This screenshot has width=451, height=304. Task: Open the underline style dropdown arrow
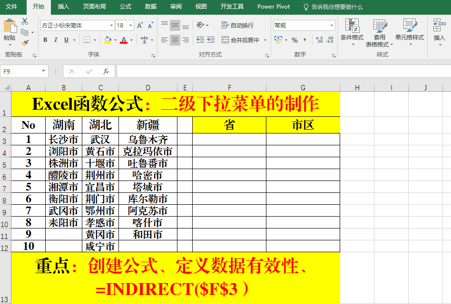coord(74,40)
